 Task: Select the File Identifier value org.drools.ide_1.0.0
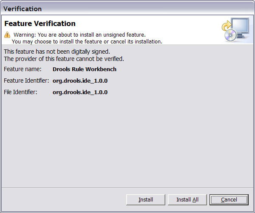click(x=80, y=92)
